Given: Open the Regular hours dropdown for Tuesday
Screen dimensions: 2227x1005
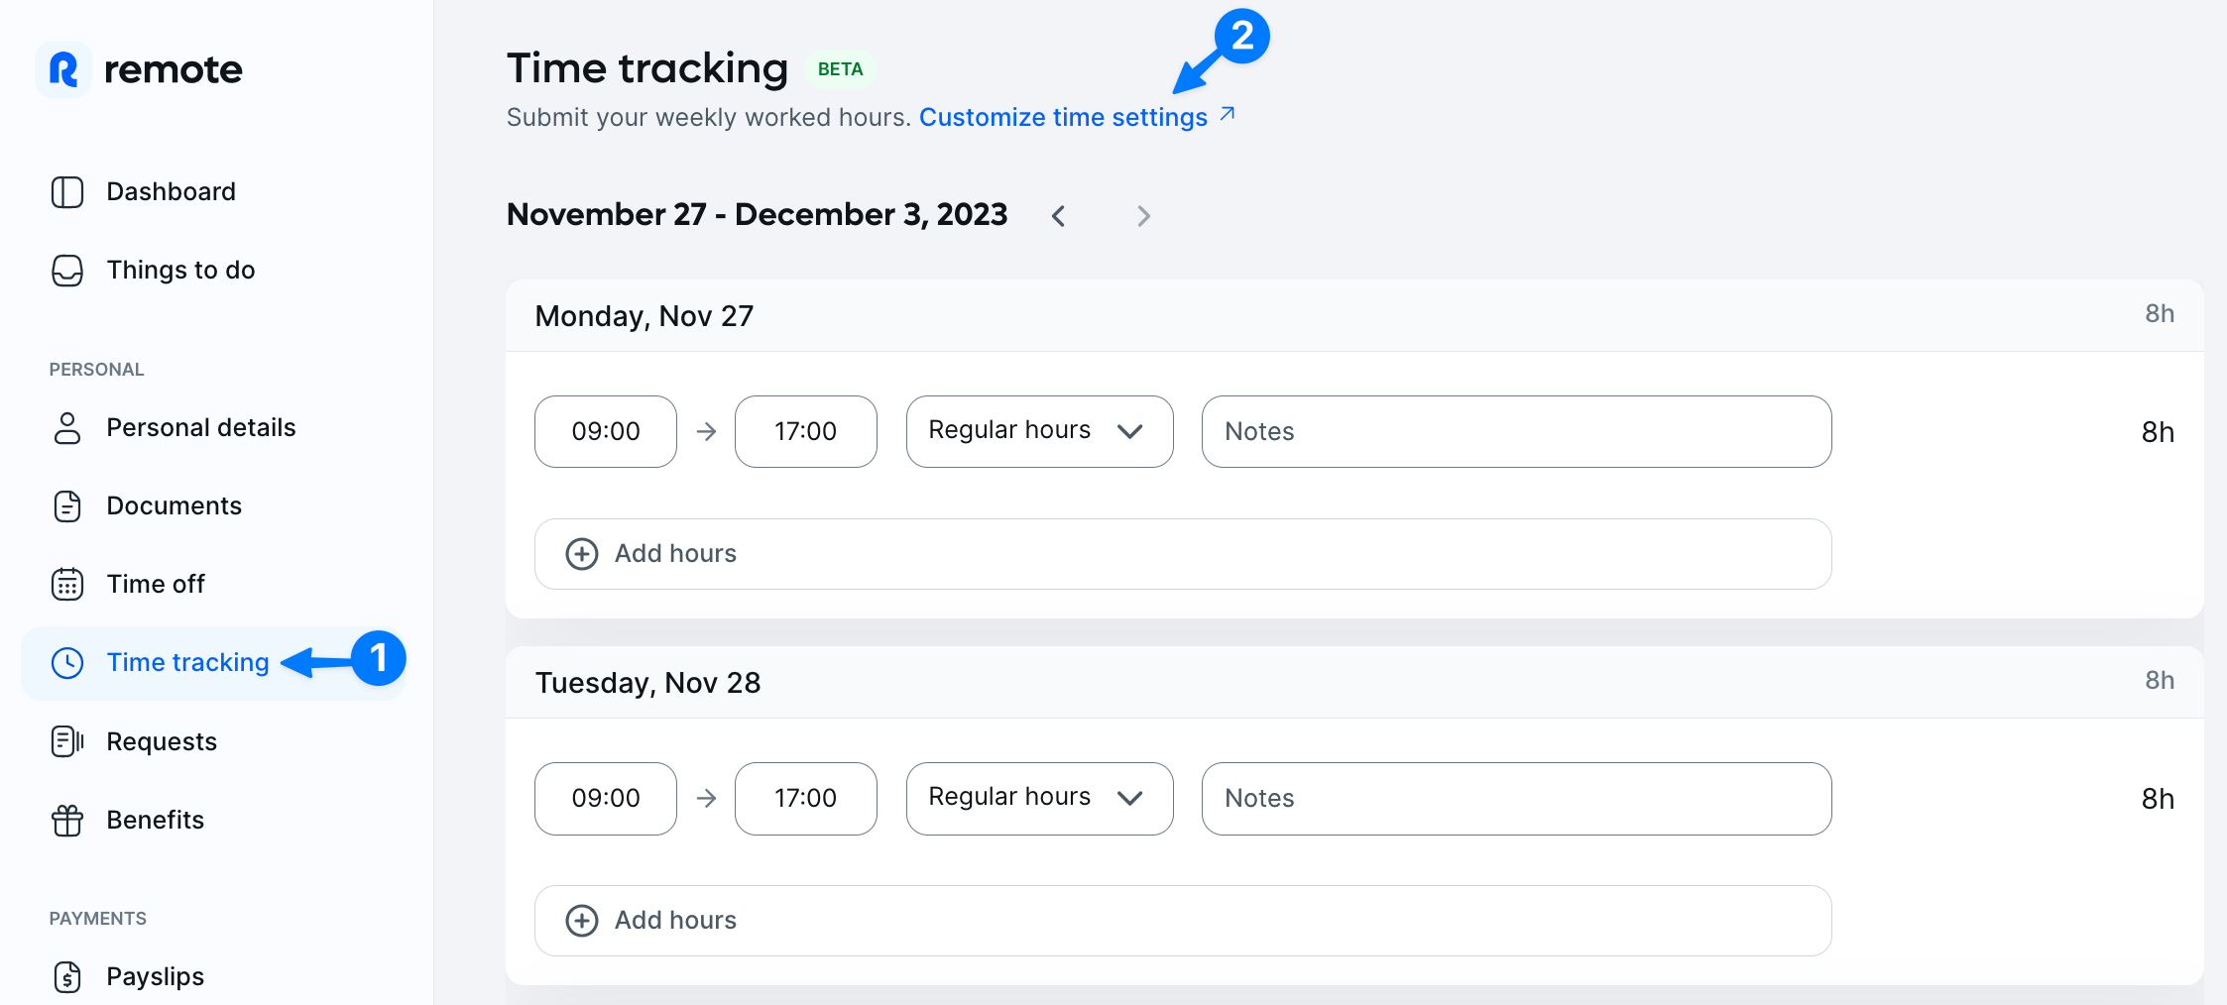Looking at the screenshot, I should click(1038, 798).
